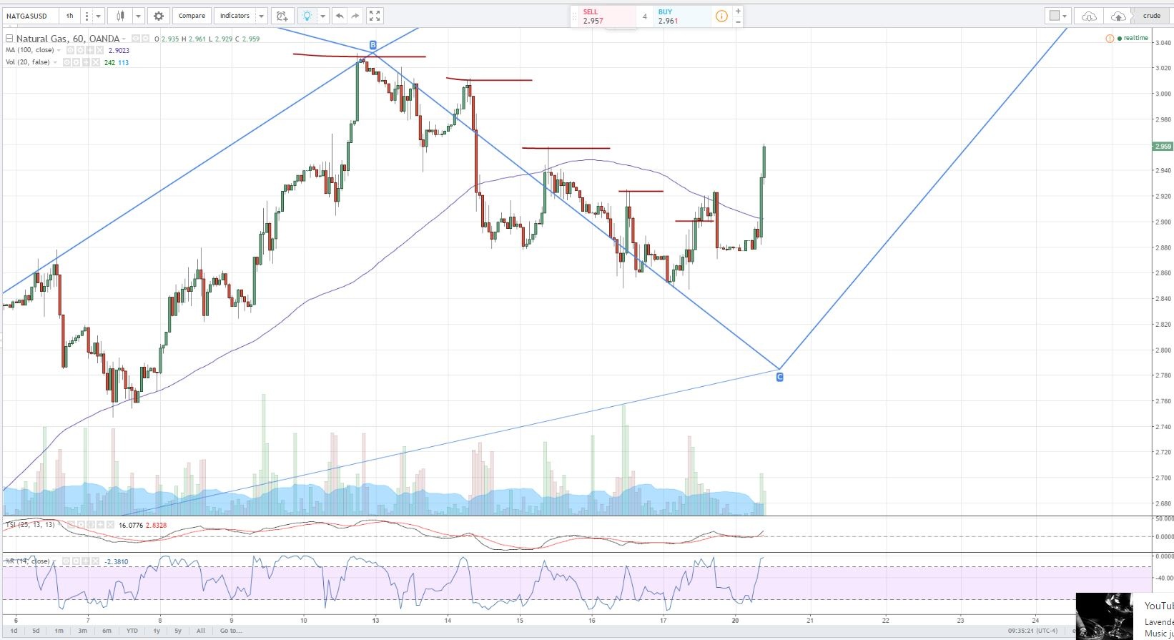Image resolution: width=1174 pixels, height=640 pixels.
Task: Toggle visibility of MA (100, close) indicator
Action: coord(71,51)
